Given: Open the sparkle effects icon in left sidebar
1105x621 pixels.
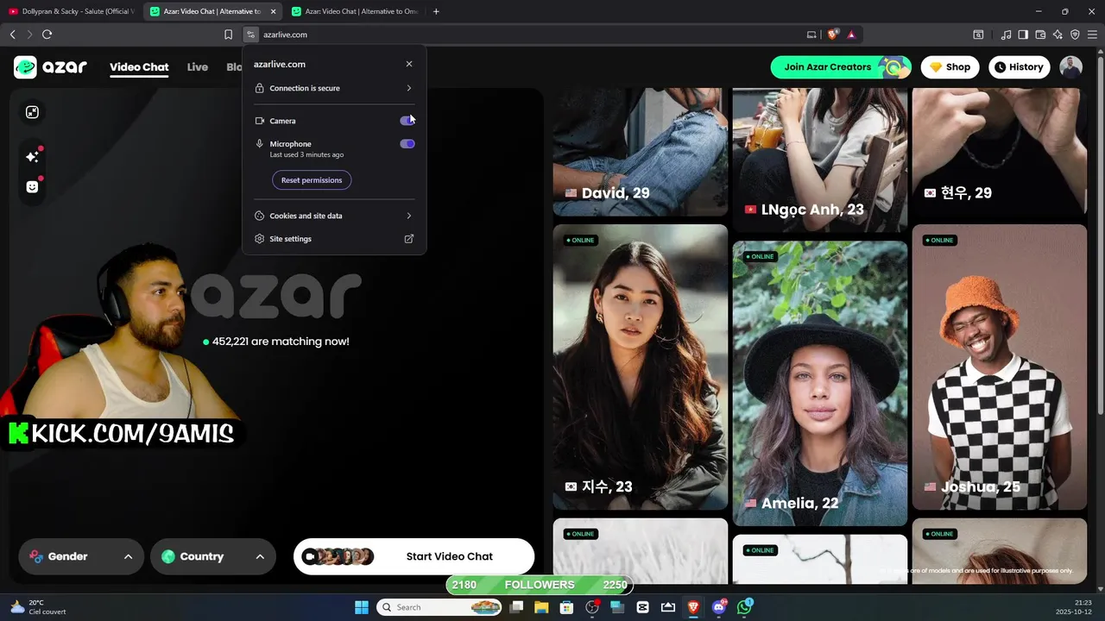Looking at the screenshot, I should coord(32,156).
